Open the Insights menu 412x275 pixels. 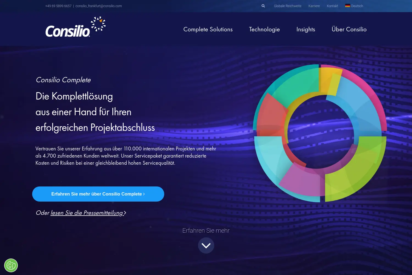[x=306, y=29]
